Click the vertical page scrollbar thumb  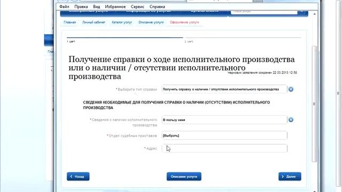pyautogui.click(x=314, y=104)
